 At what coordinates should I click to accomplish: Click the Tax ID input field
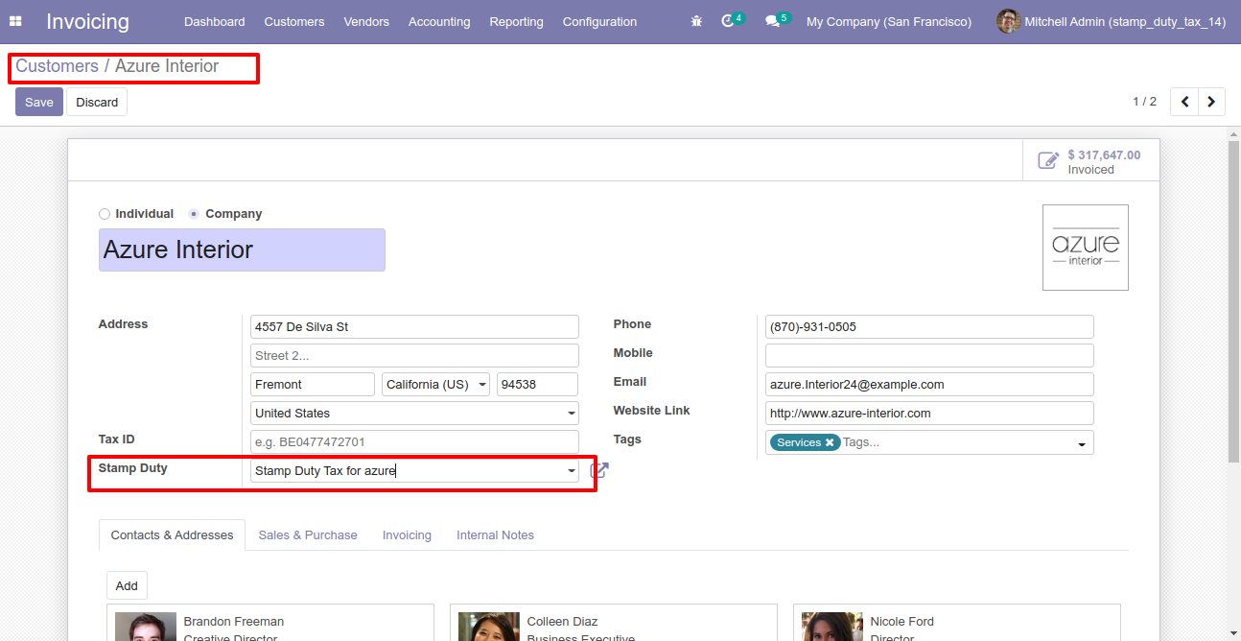pos(414,442)
